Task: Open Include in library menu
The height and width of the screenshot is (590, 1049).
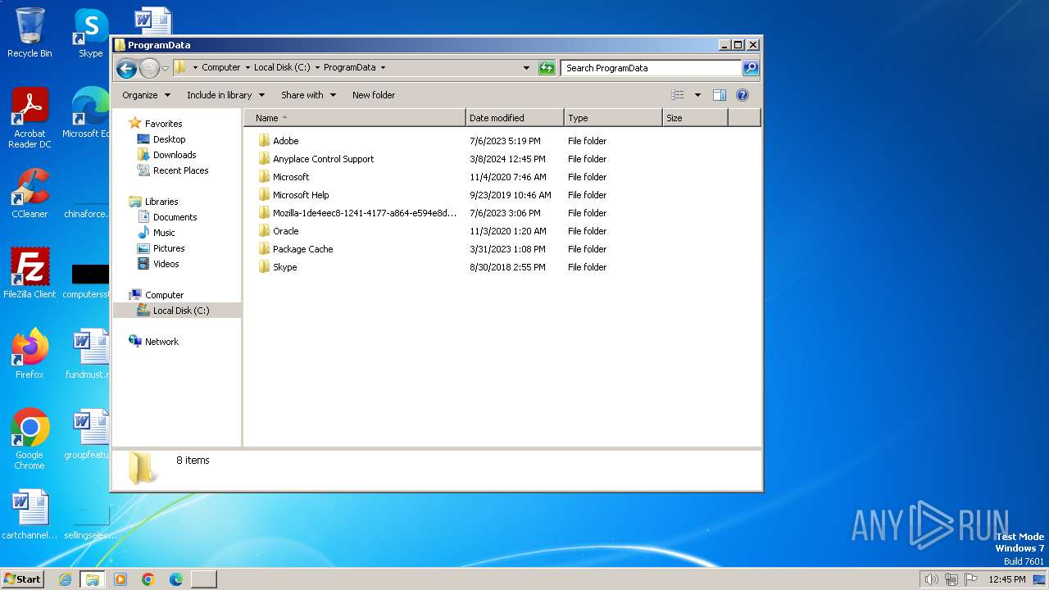Action: click(x=225, y=95)
